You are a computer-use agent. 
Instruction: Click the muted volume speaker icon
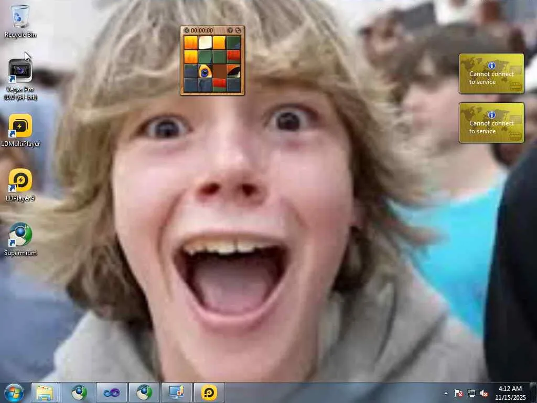coord(484,393)
